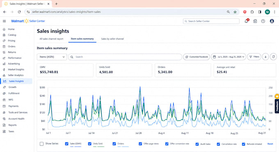Viewport: 279px width, 152px height.
Task: Uncheck the Orders series checkbox
Action: pyautogui.click(x=114, y=144)
